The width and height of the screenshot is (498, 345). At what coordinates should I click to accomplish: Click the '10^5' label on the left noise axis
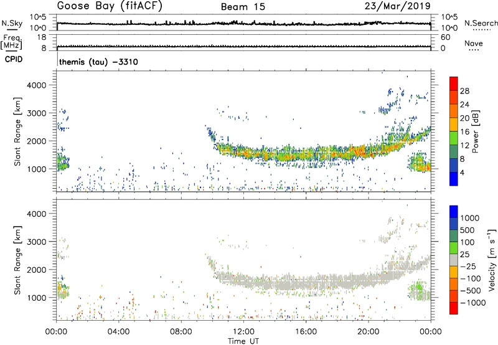pos(38,17)
